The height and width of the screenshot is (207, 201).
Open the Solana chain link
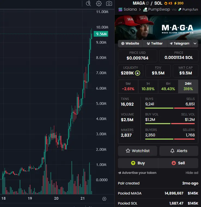[x=127, y=10]
